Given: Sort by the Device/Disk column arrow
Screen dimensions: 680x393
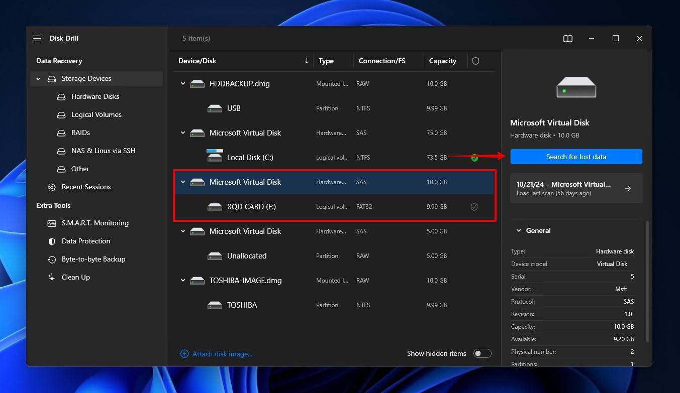Looking at the screenshot, I should (307, 61).
